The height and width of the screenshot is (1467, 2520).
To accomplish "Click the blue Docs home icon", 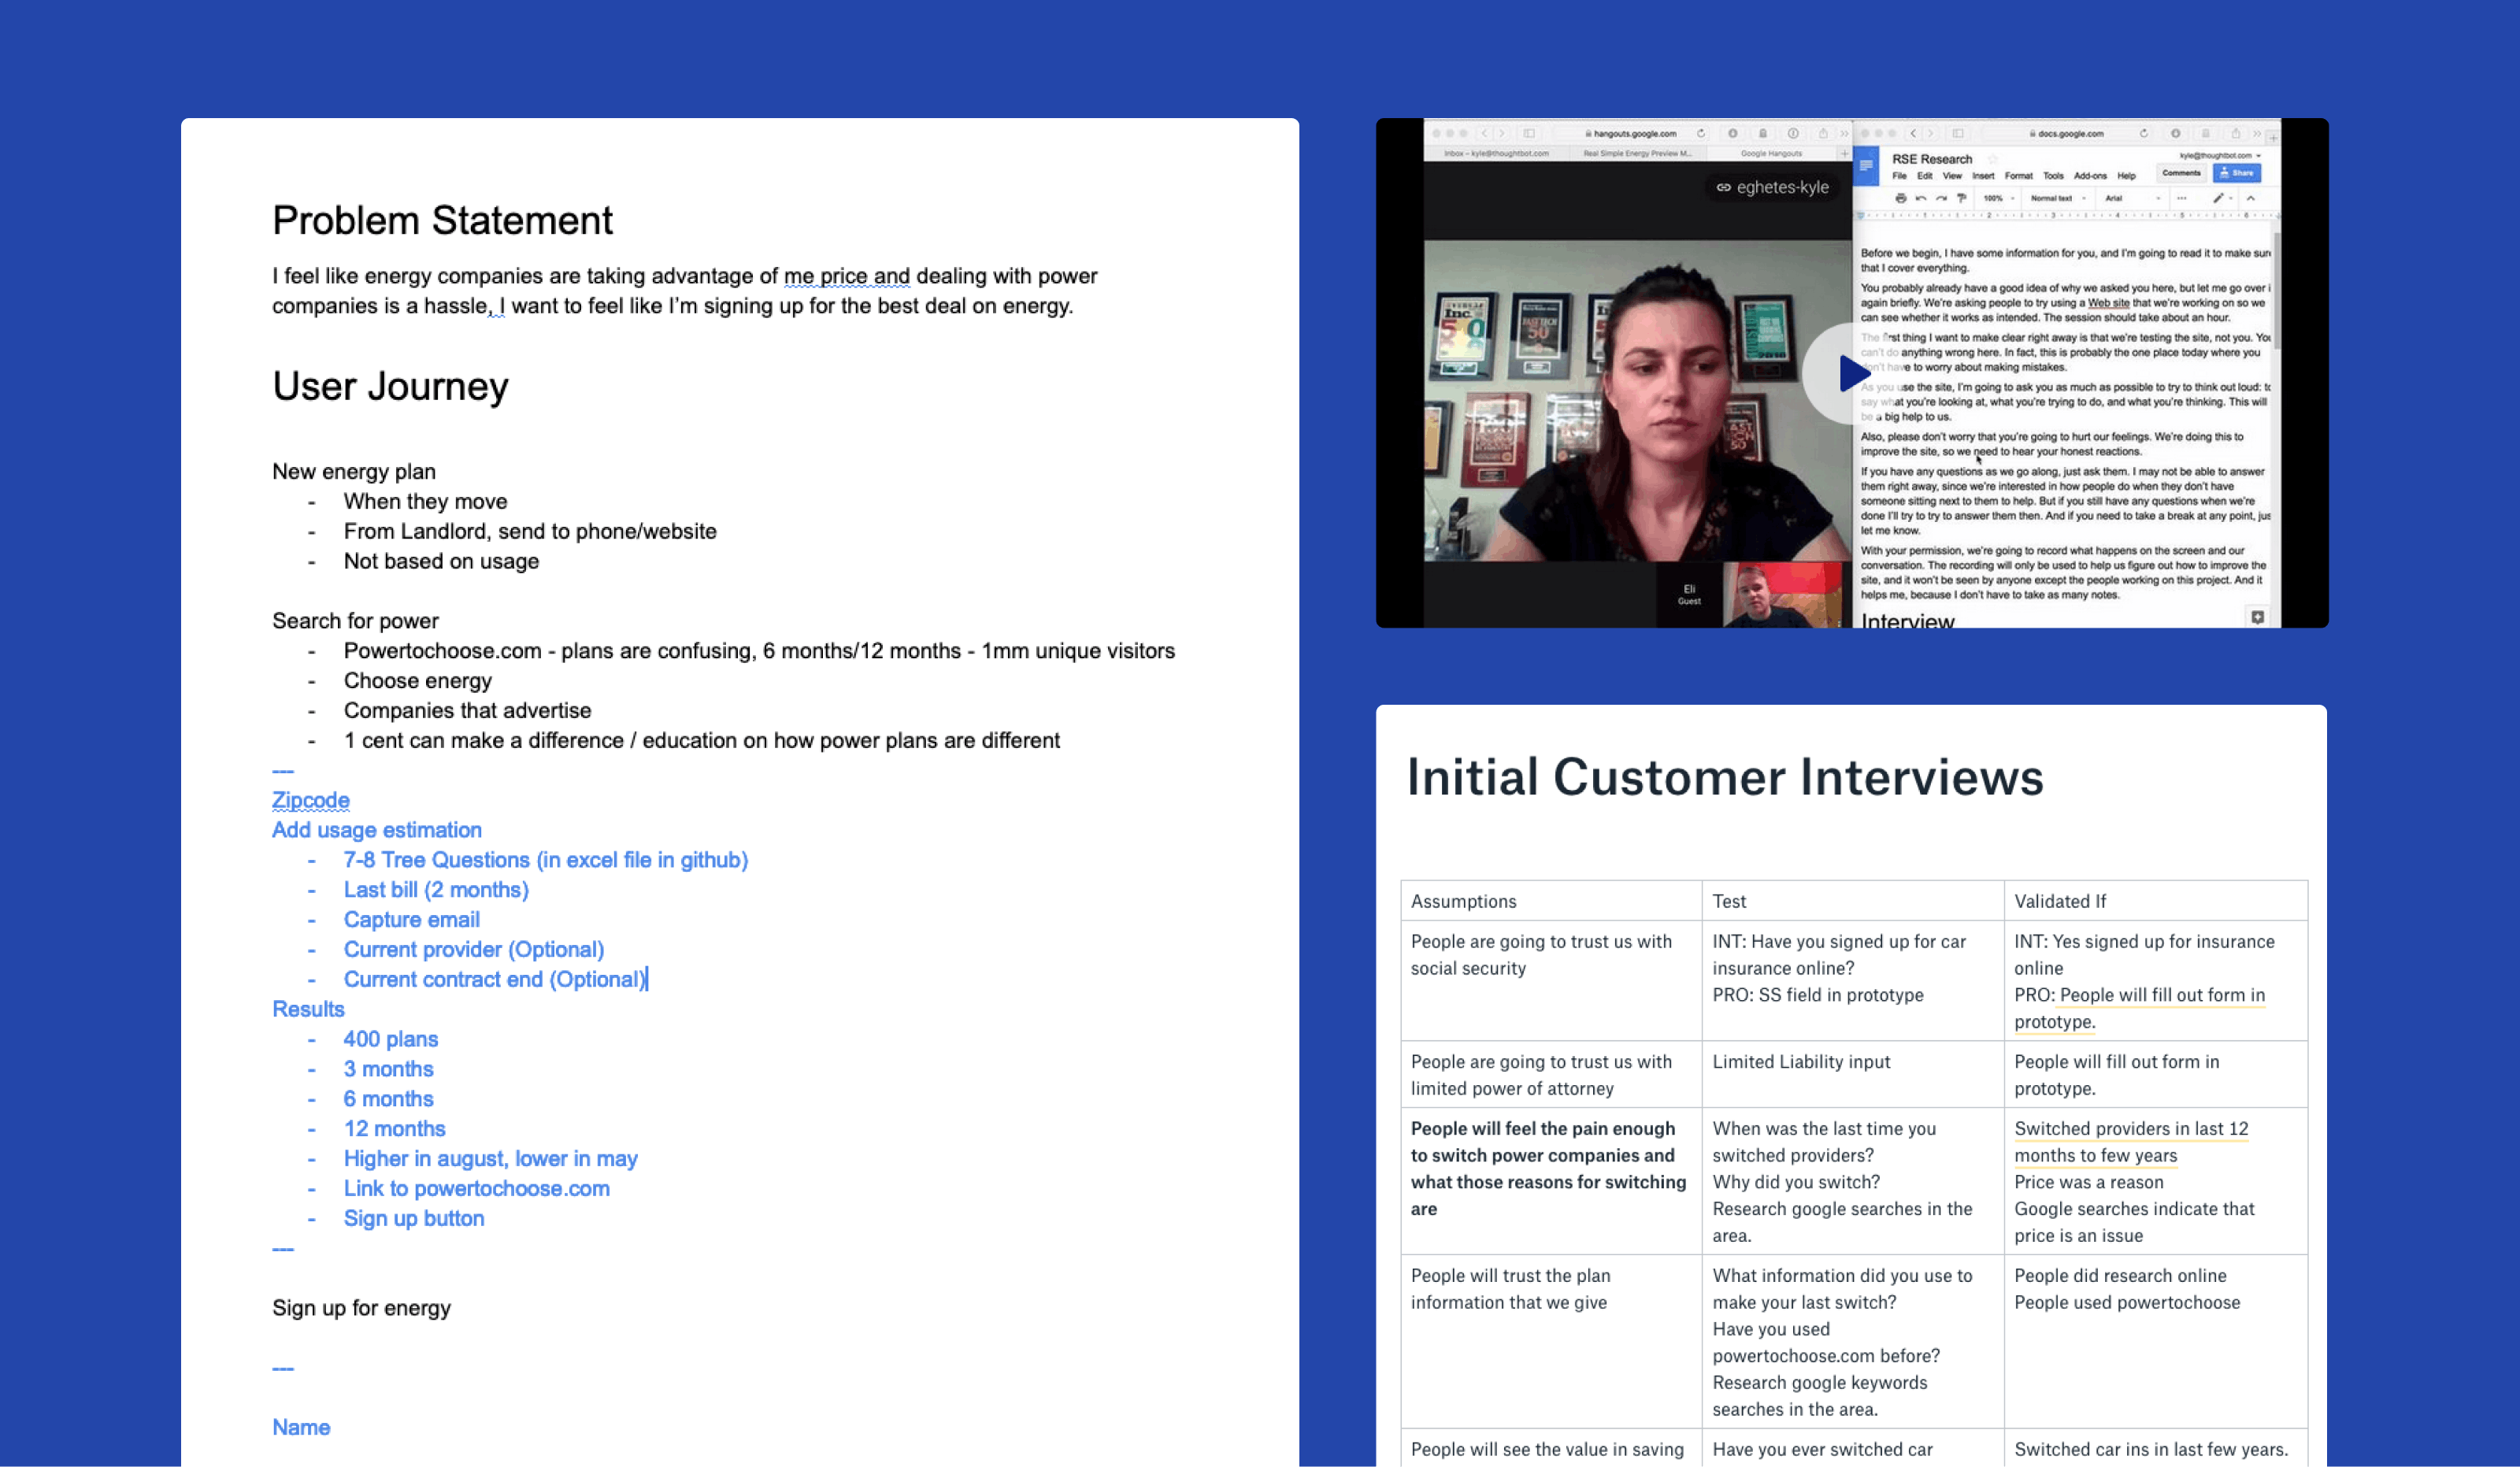I will click(1866, 166).
